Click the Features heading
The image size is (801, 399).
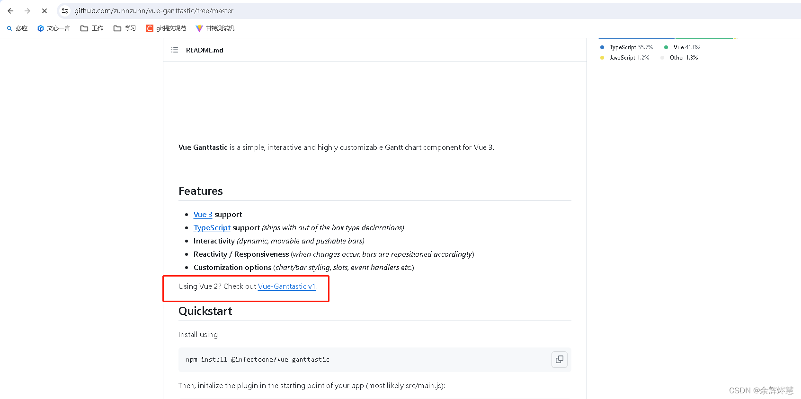coord(201,191)
